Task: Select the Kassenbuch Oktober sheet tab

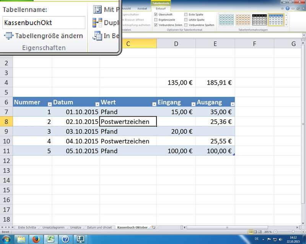Action: click(132, 227)
